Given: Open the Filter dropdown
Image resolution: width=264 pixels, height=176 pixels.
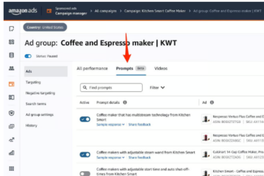Looking at the screenshot, I should click(x=157, y=88).
